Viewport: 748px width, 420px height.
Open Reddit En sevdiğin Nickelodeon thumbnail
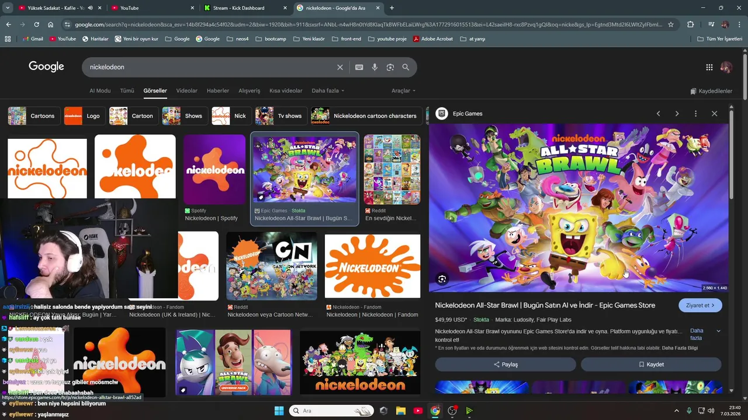[x=392, y=170]
